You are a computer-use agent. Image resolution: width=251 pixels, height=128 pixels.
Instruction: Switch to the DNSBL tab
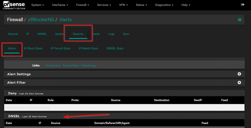42,34
